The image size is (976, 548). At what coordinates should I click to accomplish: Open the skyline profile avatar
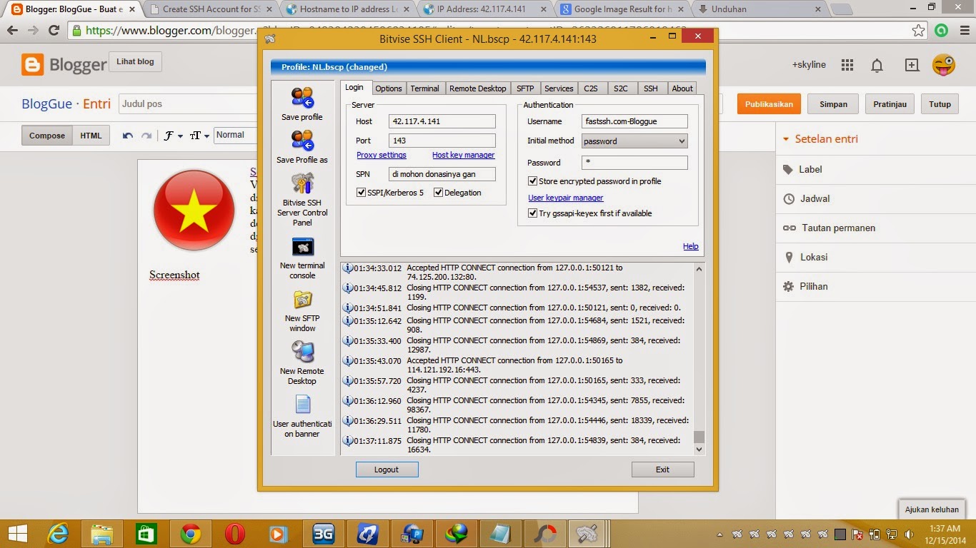[x=944, y=65]
